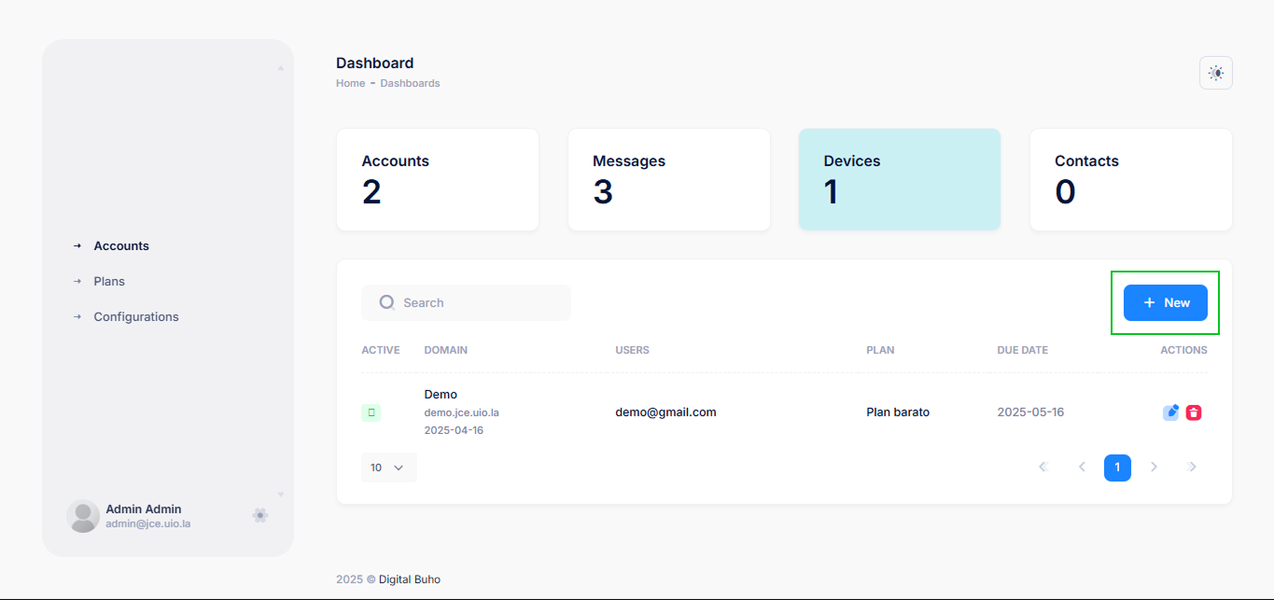Open the gear settings icon beside Admin
The height and width of the screenshot is (600, 1274).
(x=260, y=515)
